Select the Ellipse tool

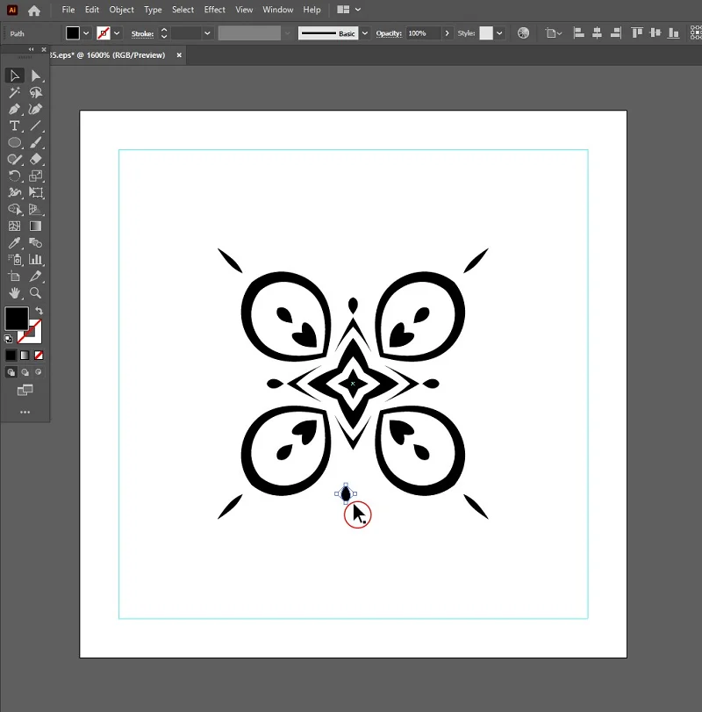15,142
